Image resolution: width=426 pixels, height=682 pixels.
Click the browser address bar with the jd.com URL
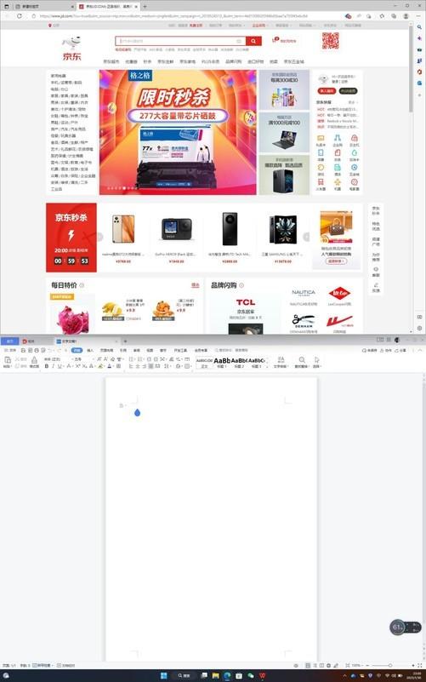tap(173, 15)
